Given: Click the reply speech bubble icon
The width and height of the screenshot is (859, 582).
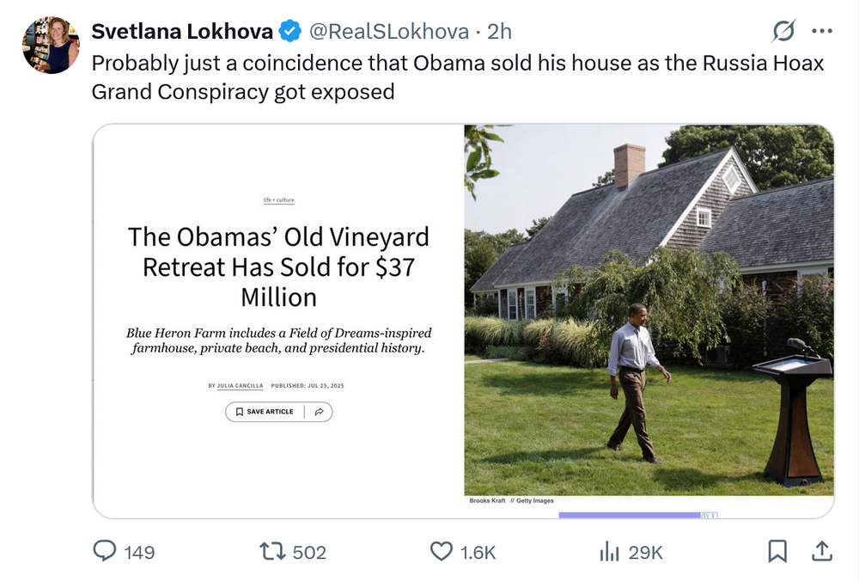Looking at the screenshot, I should point(105,551).
